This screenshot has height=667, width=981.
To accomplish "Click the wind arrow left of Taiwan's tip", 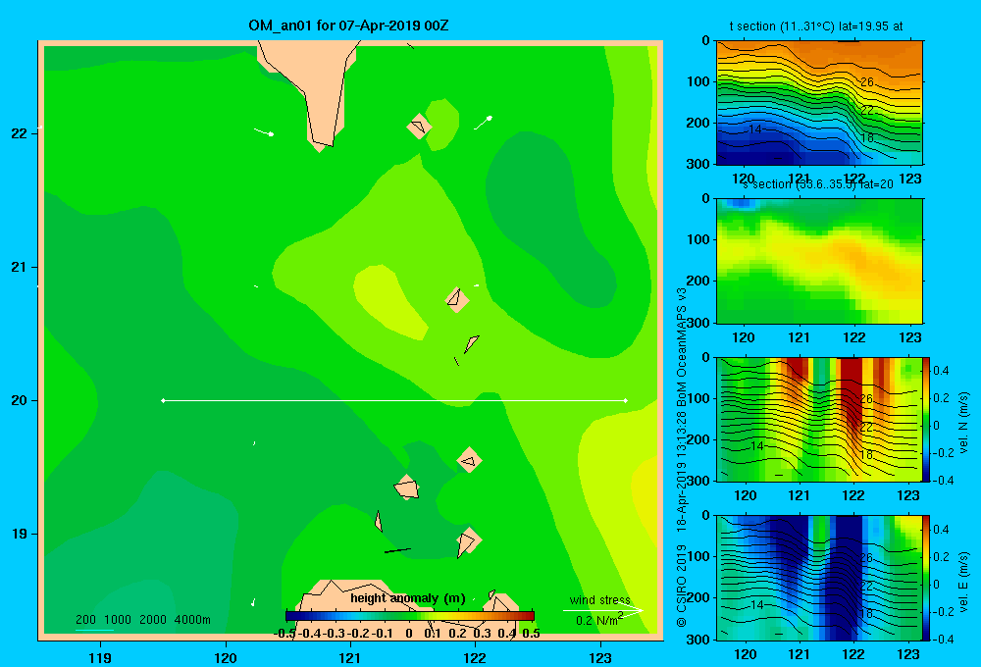I will point(263,132).
